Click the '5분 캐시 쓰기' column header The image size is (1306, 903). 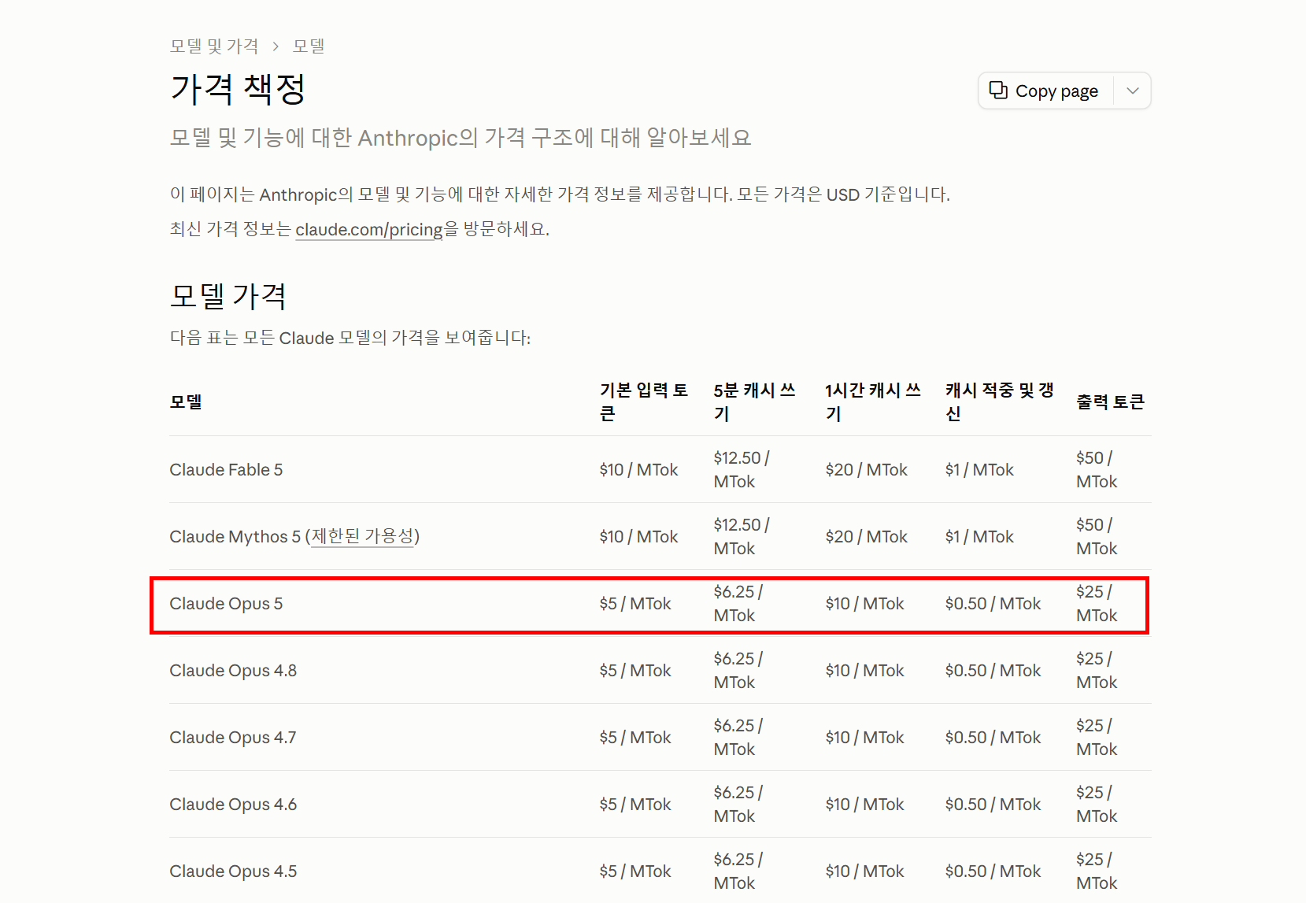point(755,402)
